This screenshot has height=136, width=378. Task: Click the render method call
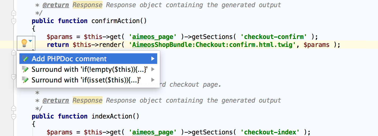[110, 45]
